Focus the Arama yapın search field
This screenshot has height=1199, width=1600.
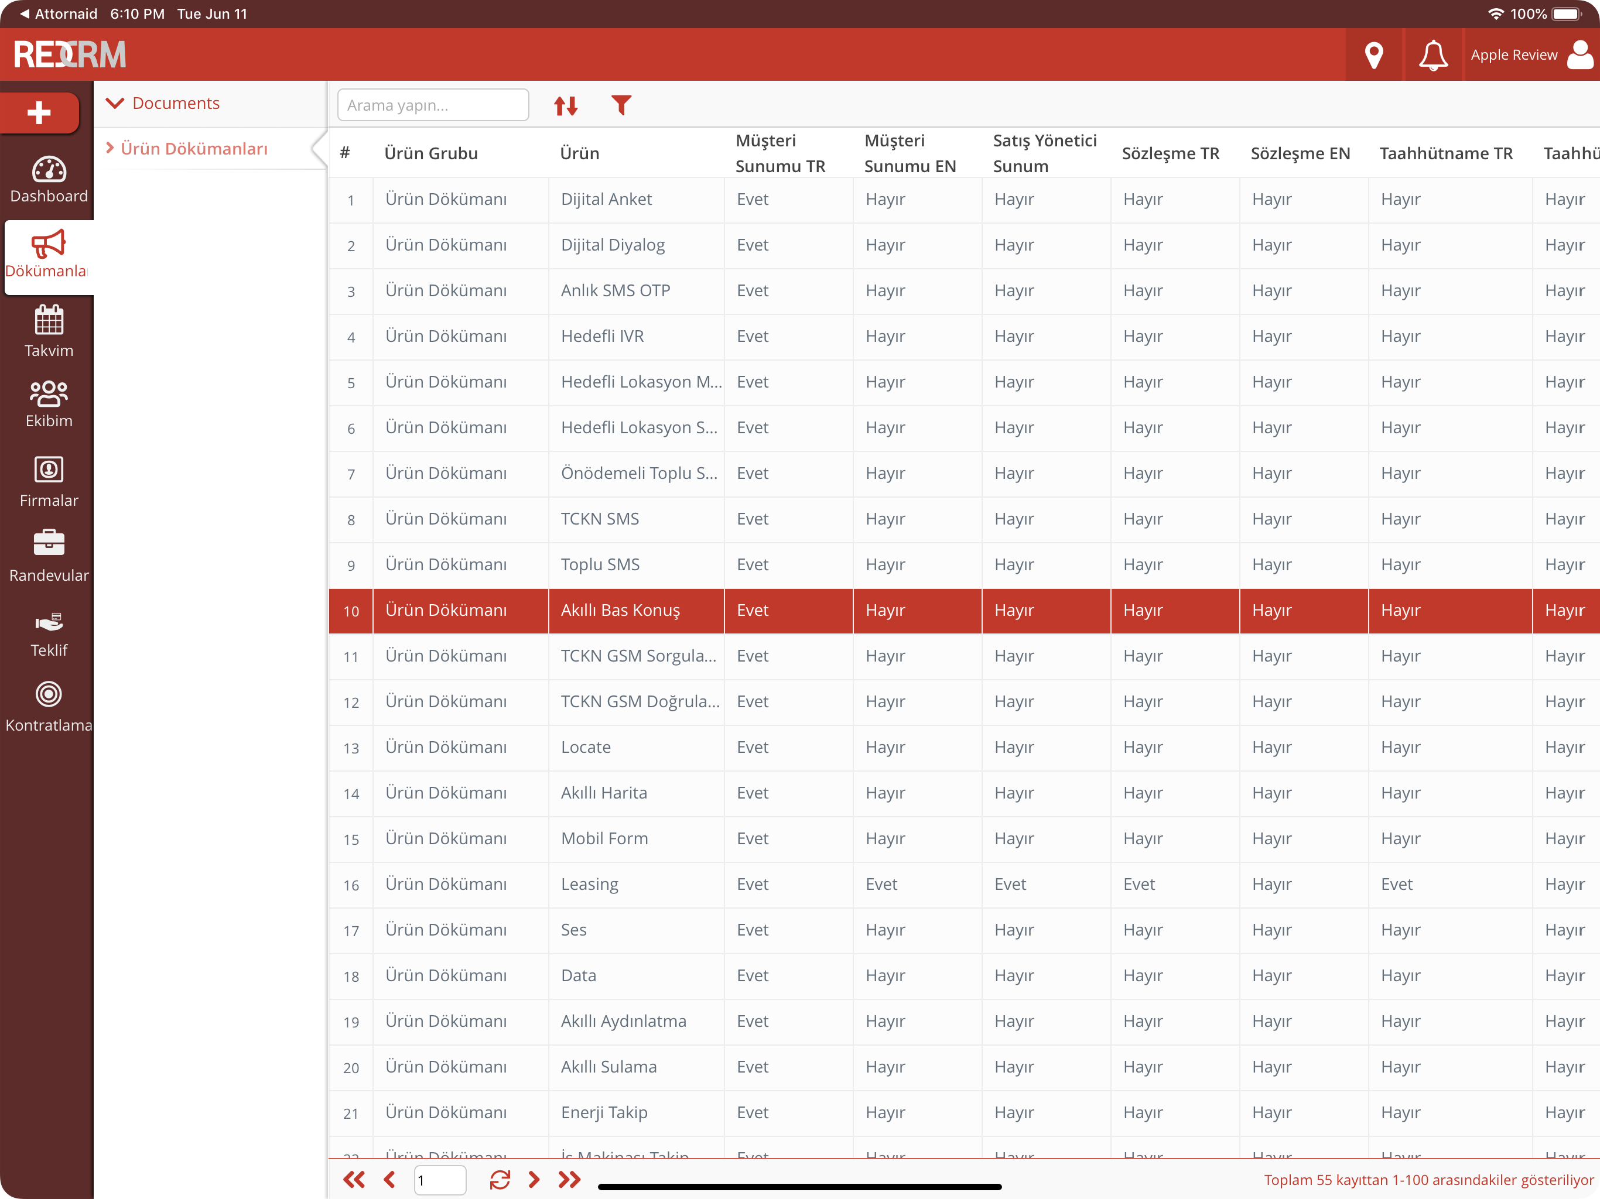click(433, 105)
